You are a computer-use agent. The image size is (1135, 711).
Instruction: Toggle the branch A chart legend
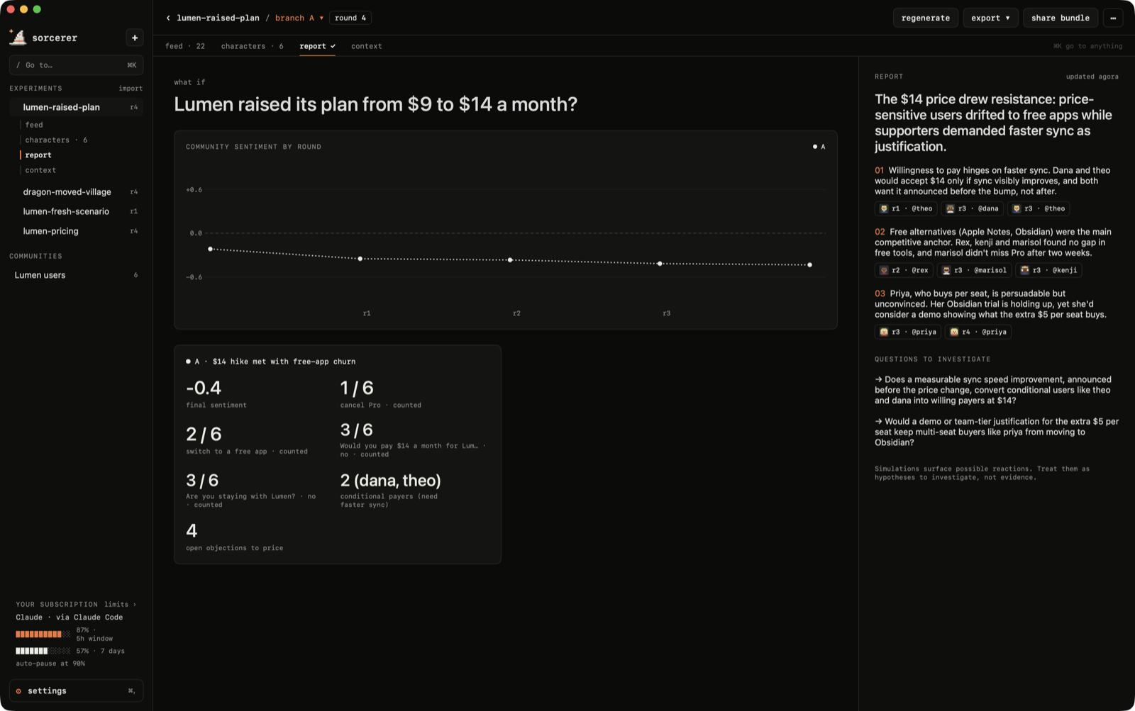[x=819, y=147]
